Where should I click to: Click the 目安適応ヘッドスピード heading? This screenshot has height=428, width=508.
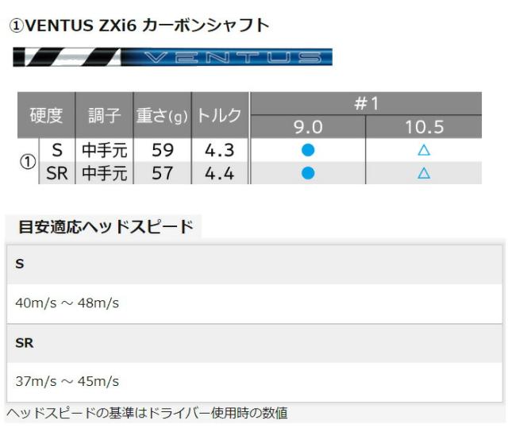pos(106,227)
